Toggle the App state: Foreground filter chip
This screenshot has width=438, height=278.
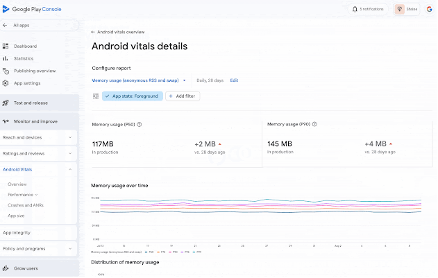(x=133, y=96)
